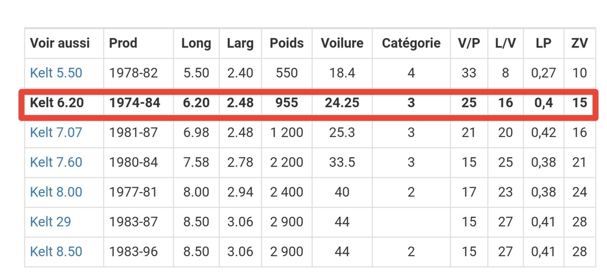Click the ZV column header
607x278 pixels.
click(580, 43)
